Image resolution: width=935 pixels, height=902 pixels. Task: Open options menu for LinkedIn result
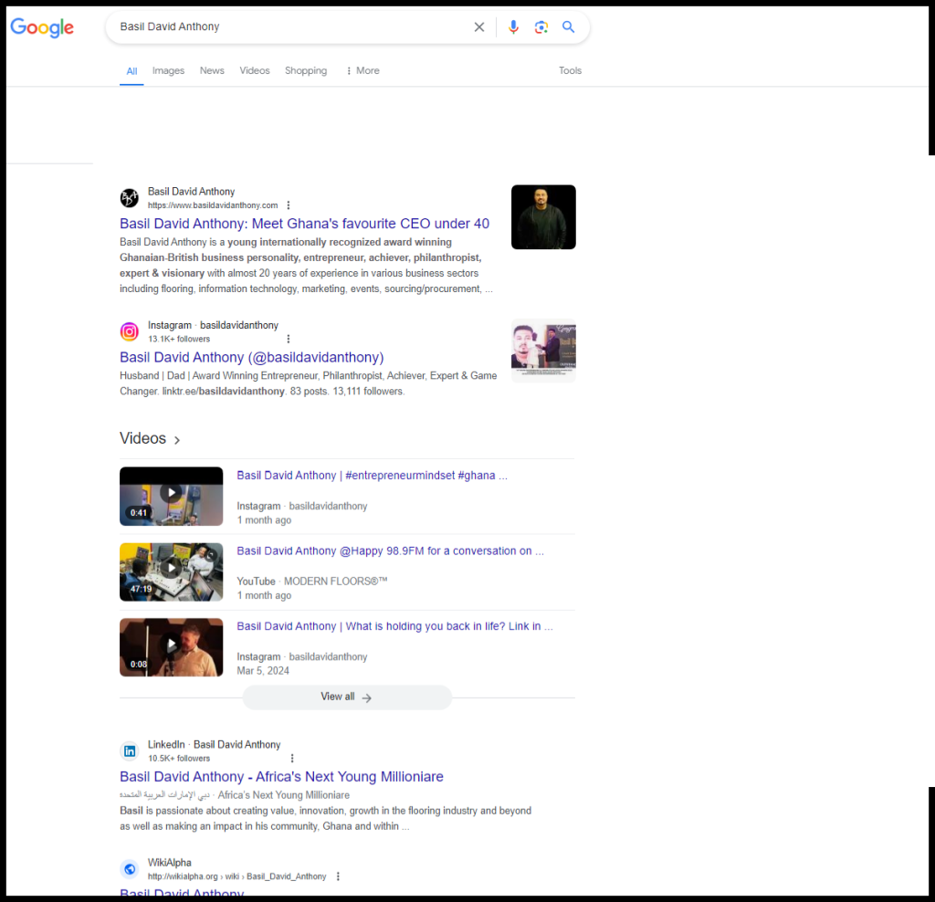coord(292,759)
